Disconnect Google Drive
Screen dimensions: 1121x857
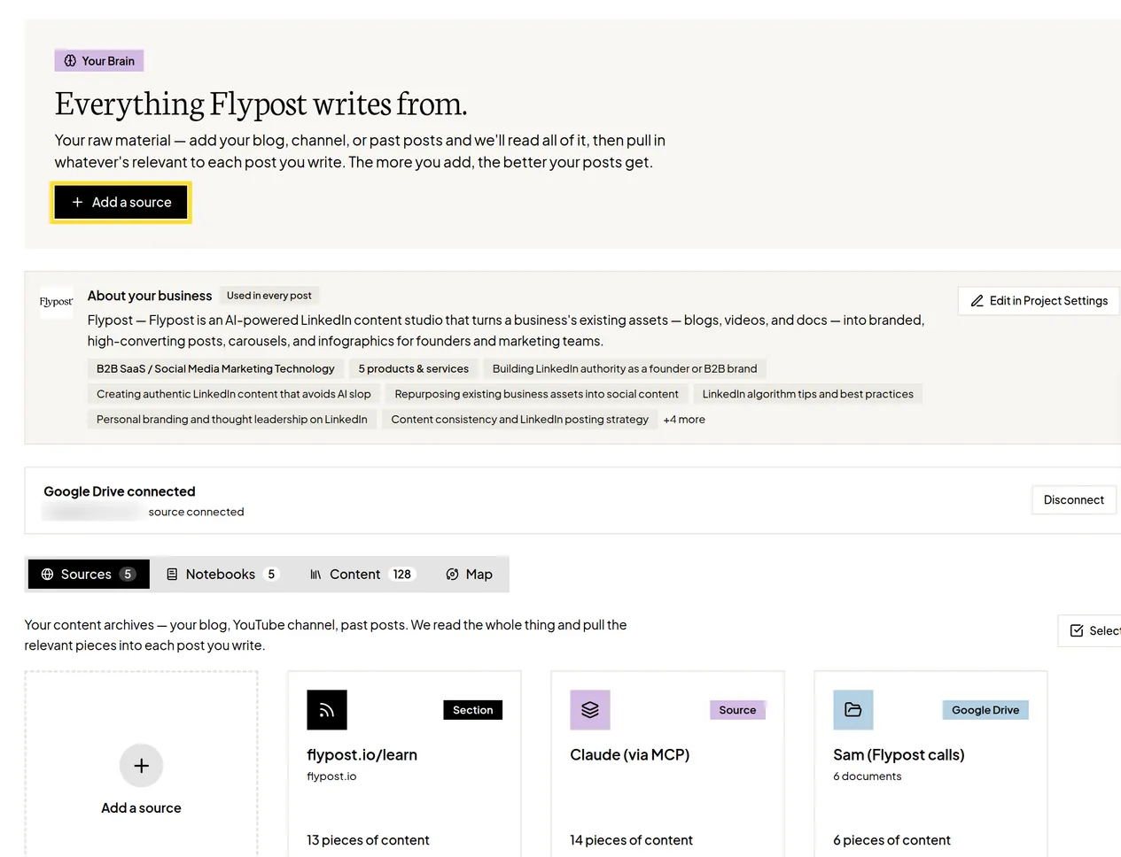coord(1073,500)
